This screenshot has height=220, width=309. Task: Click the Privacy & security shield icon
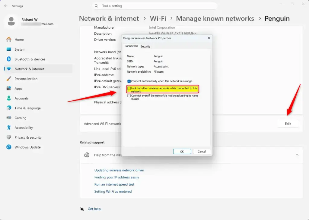tap(9, 137)
